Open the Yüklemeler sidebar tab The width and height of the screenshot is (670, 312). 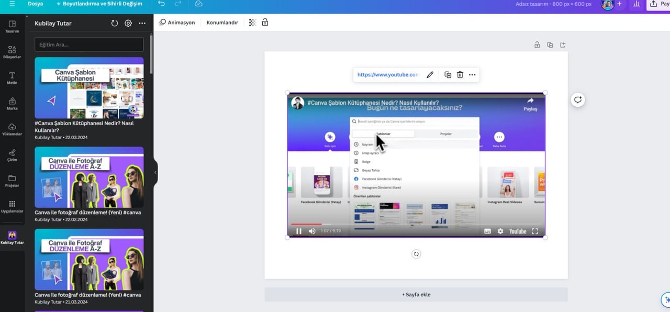12,129
